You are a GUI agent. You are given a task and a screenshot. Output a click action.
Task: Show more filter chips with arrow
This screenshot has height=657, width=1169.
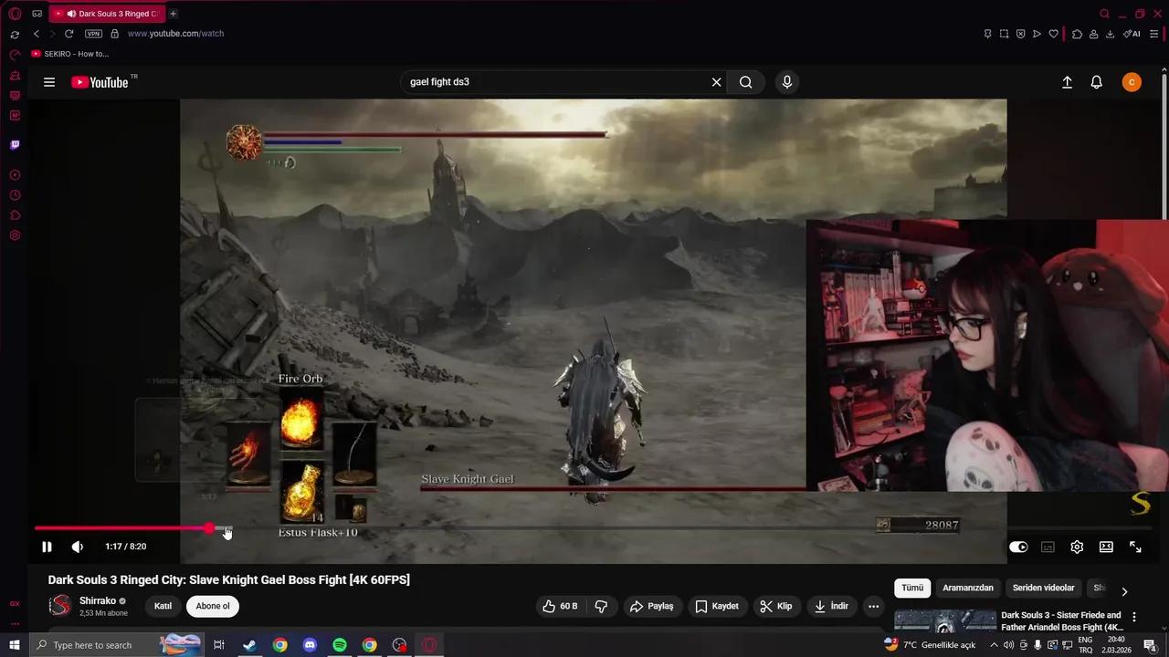[1124, 591]
